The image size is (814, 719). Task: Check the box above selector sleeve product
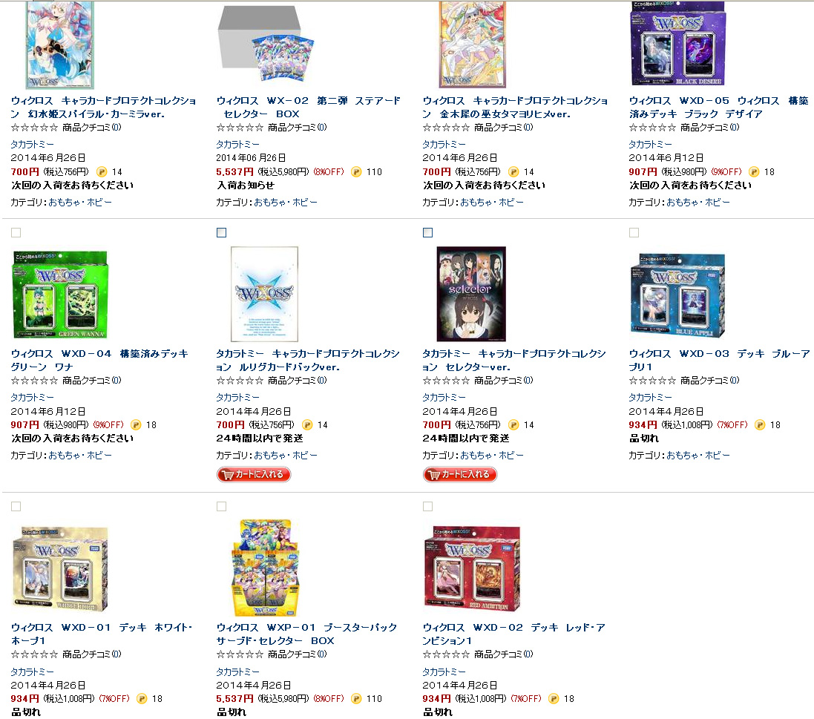point(427,232)
